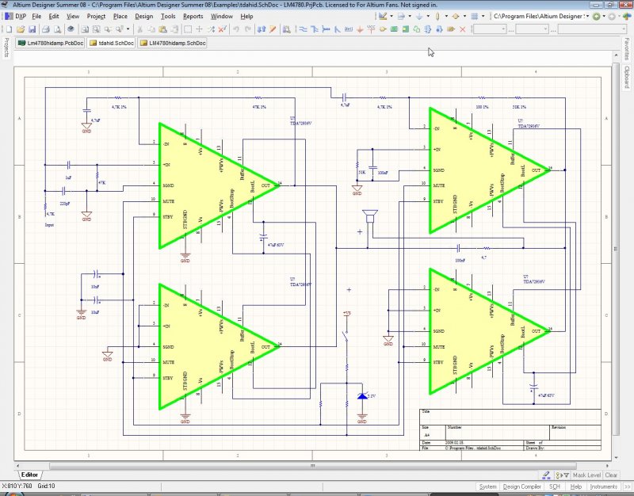Expand the alignment tools dropdown
The image size is (634, 496).
(410, 16)
